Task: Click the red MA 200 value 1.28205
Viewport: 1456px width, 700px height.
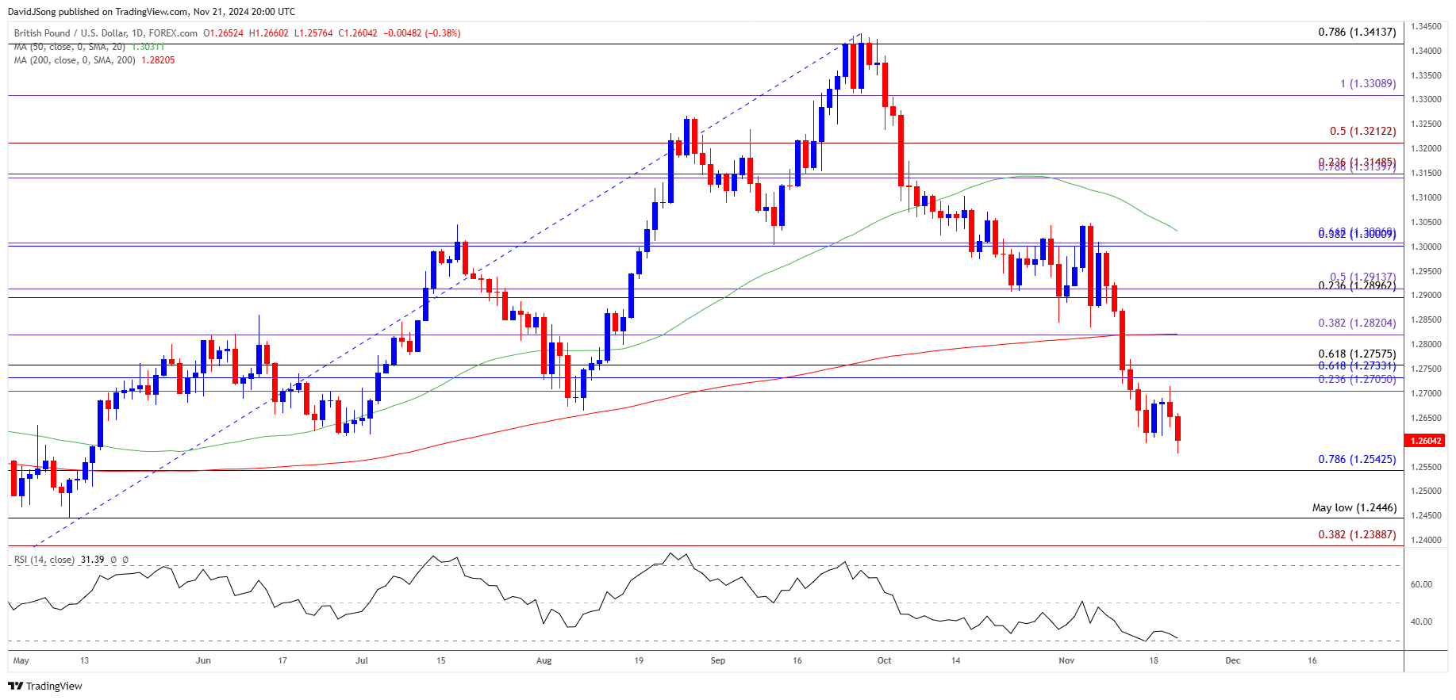Action: coord(158,60)
